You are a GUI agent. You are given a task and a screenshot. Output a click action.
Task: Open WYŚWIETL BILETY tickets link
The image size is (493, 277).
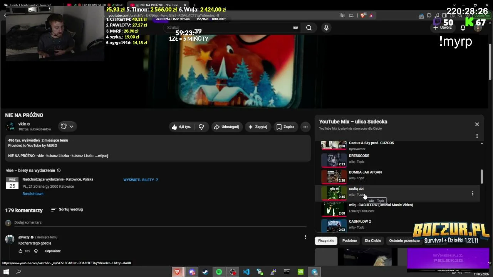click(x=141, y=180)
